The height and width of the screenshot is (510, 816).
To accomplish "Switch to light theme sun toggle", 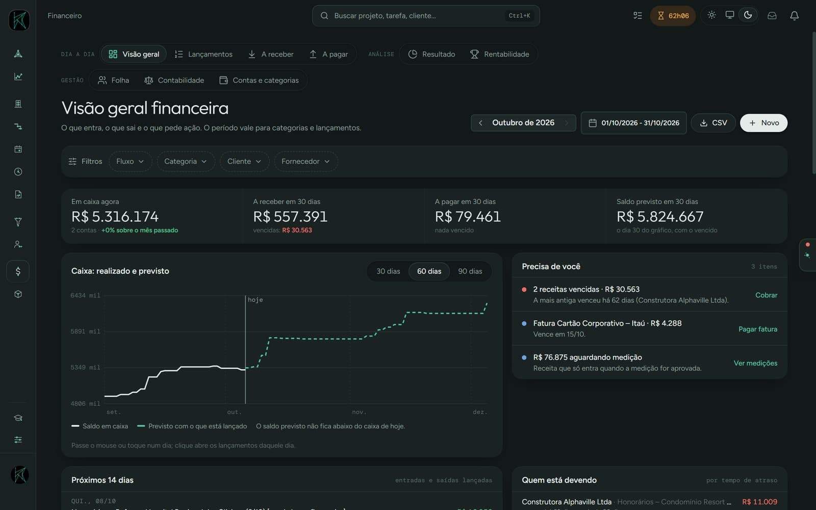I will (x=711, y=15).
